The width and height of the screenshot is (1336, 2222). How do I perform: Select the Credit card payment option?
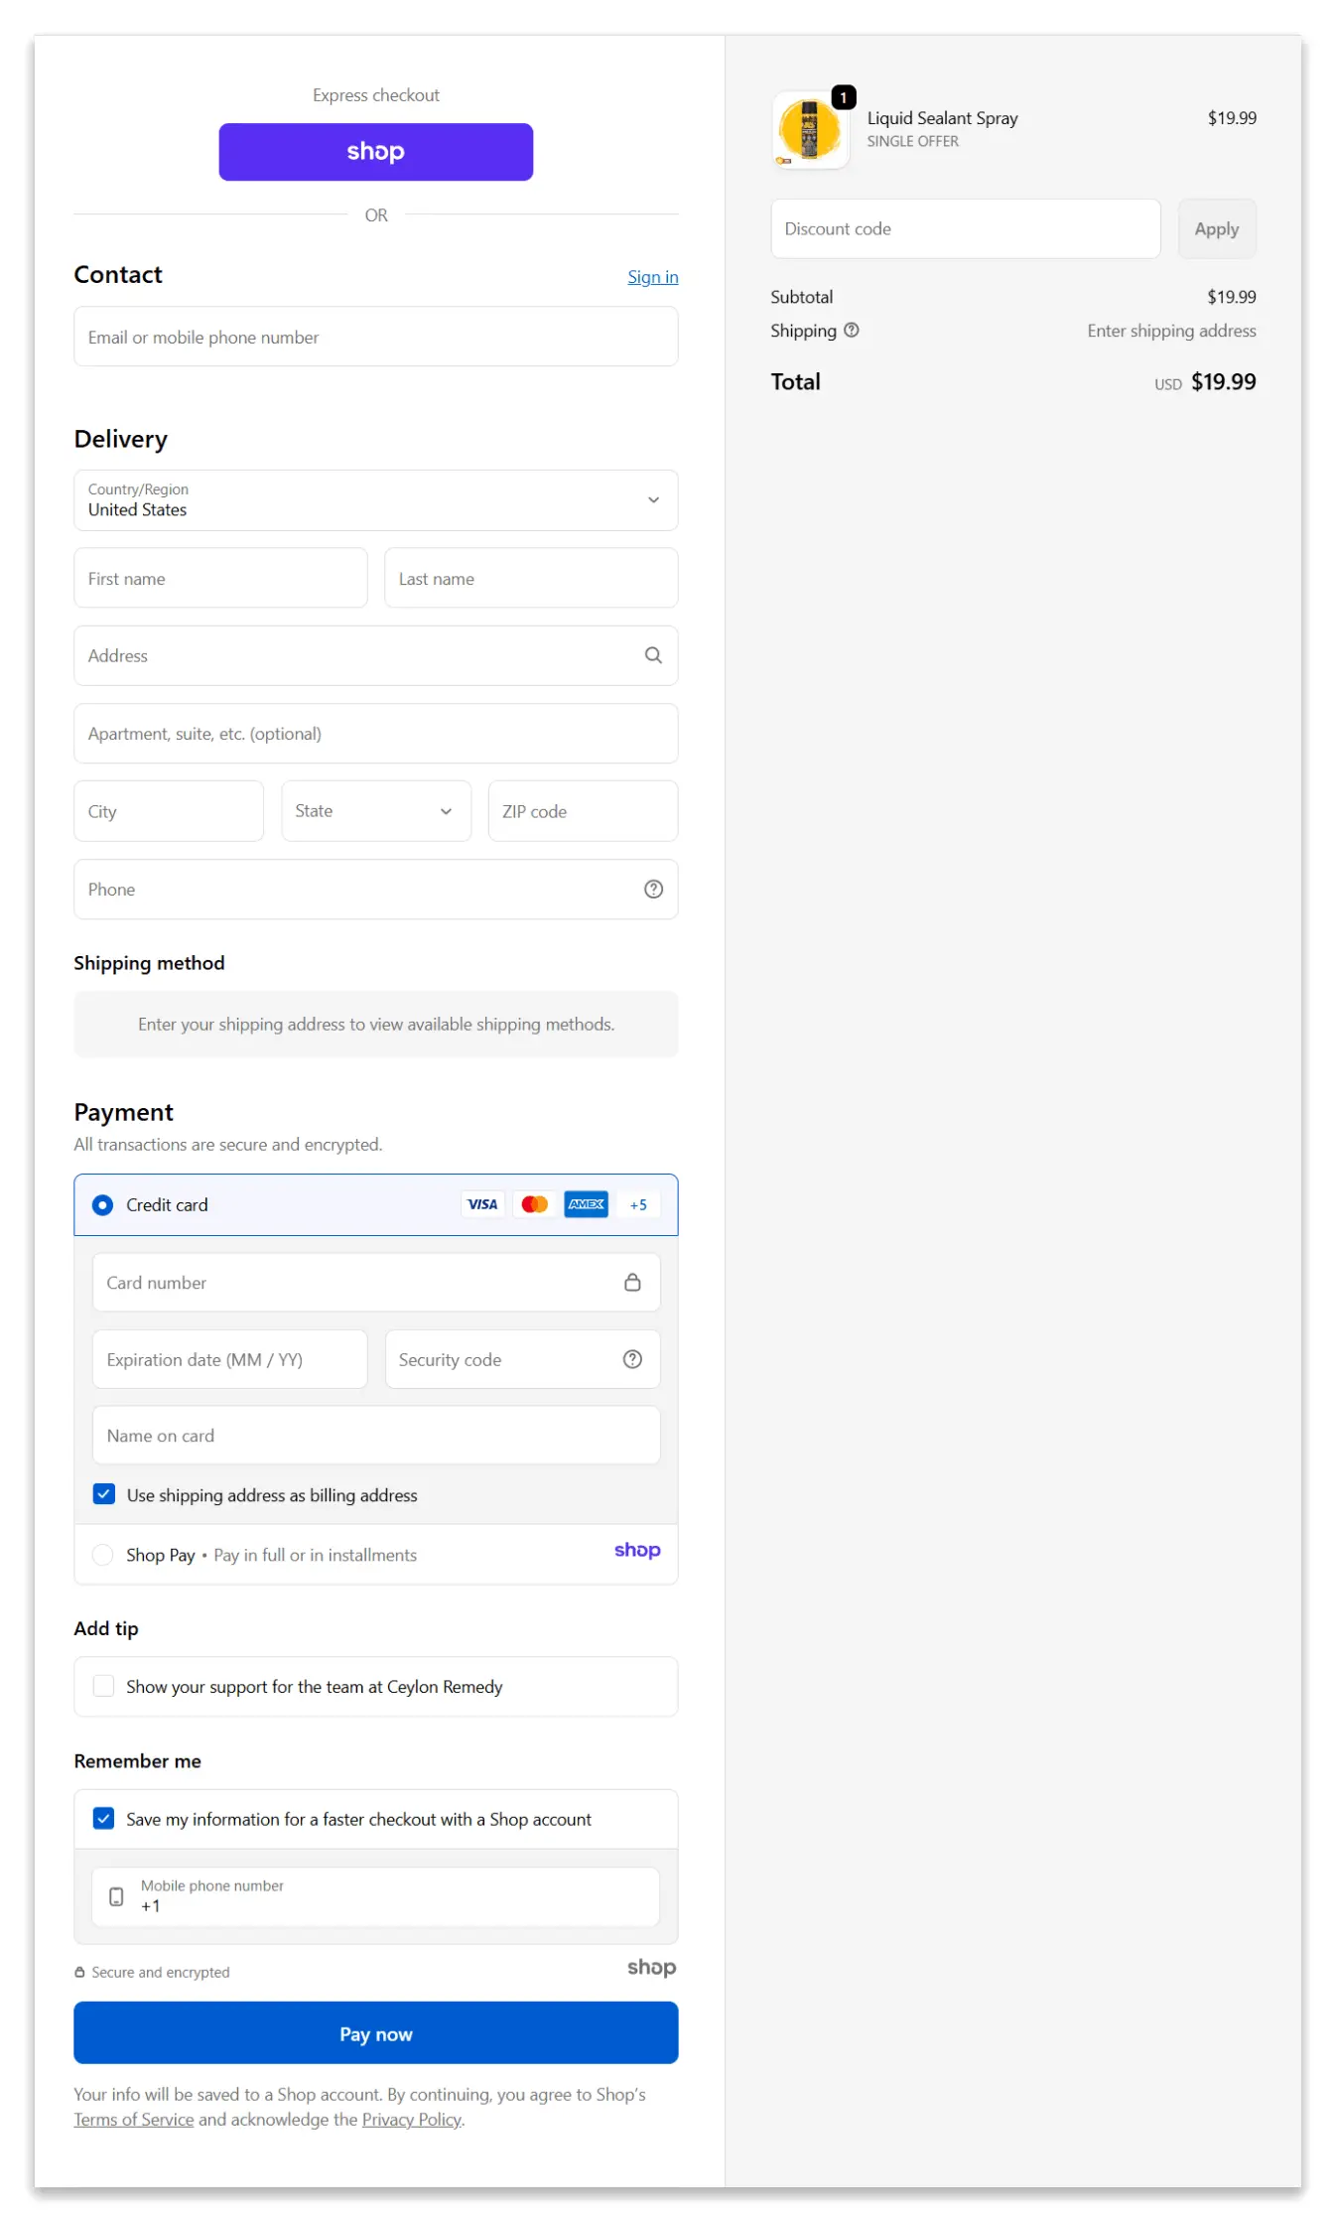[102, 1204]
